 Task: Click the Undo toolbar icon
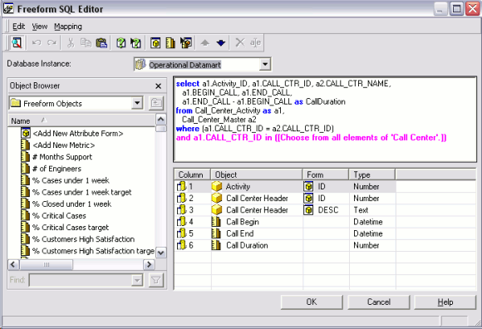(37, 42)
